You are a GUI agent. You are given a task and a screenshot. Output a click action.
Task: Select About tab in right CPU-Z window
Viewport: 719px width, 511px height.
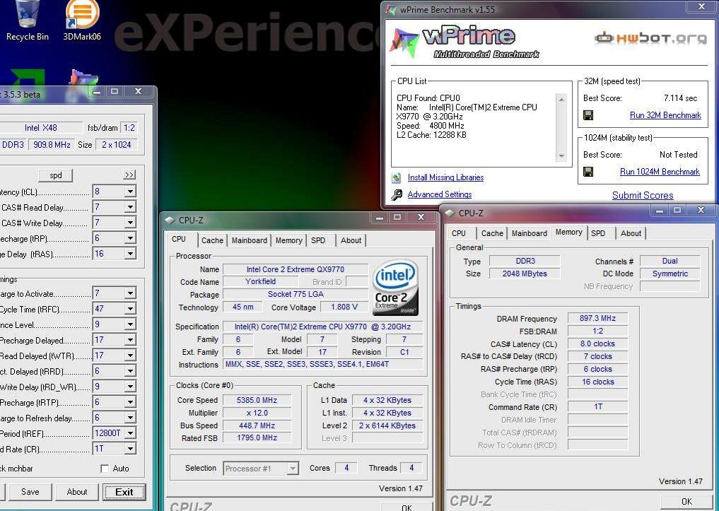[631, 233]
